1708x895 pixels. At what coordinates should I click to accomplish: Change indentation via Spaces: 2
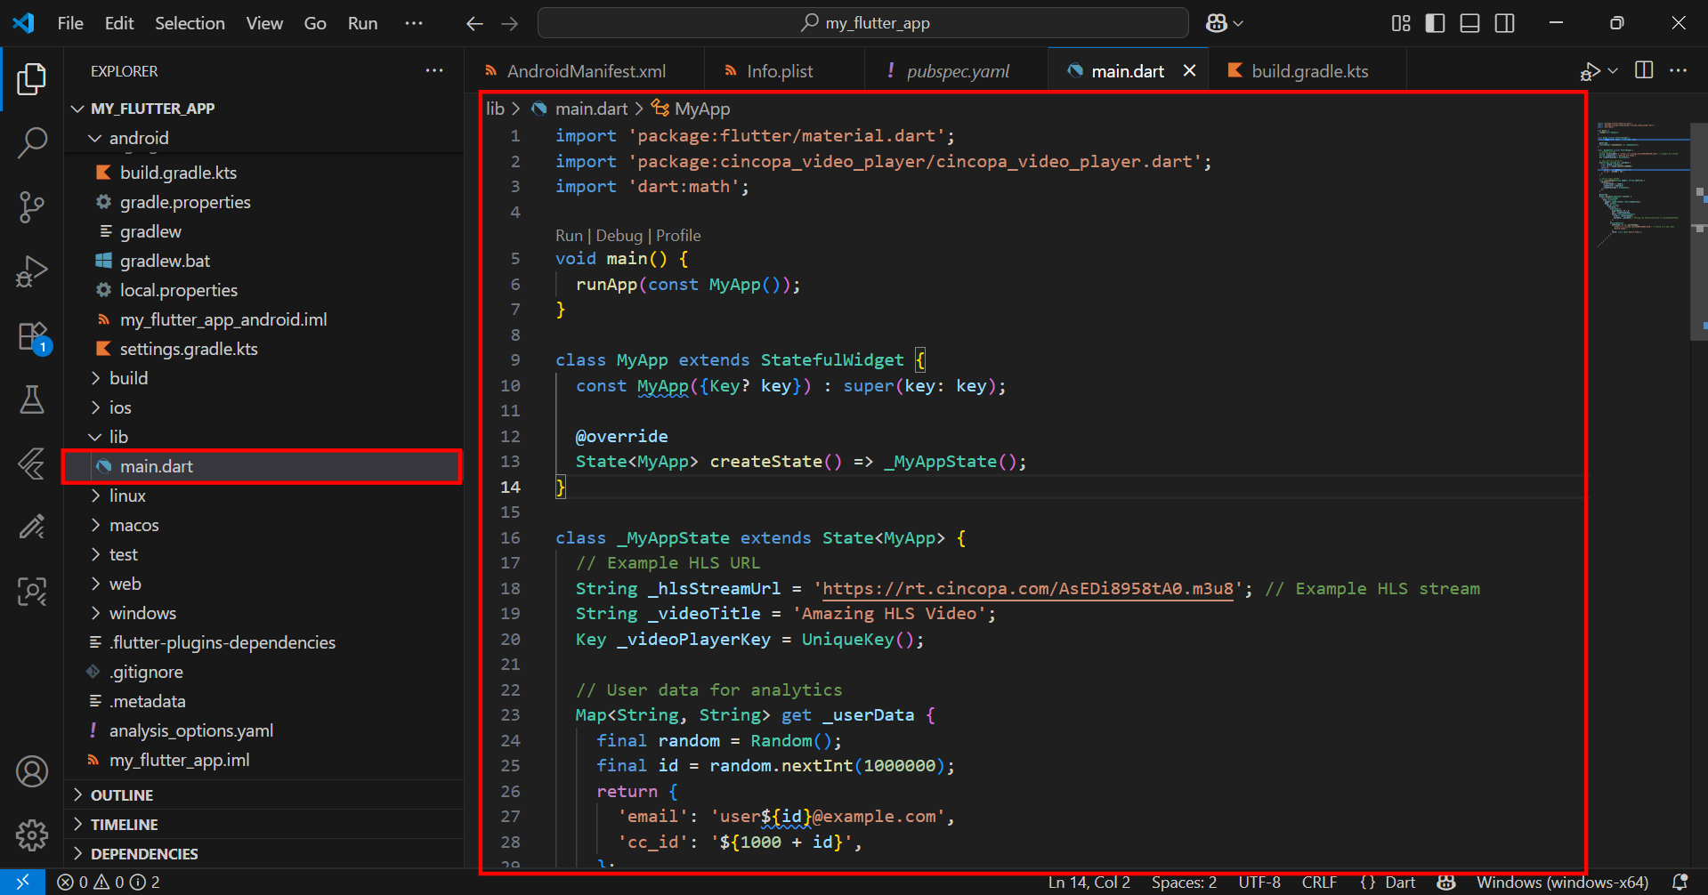1184,882
